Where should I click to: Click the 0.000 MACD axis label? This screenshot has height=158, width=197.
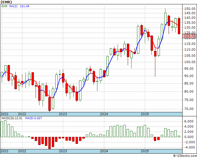pos(189,137)
